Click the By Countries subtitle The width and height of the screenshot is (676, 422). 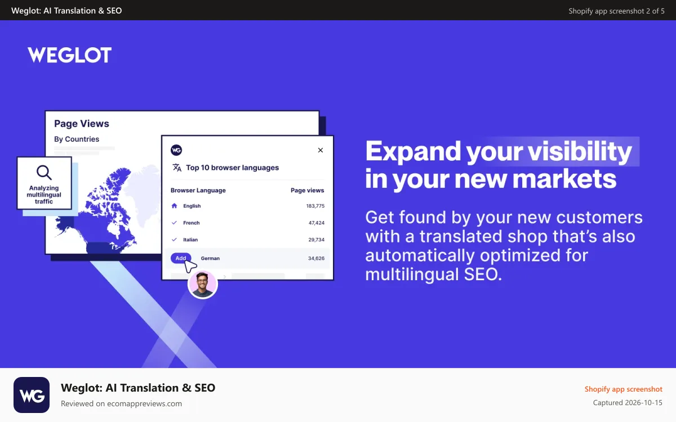(x=77, y=139)
